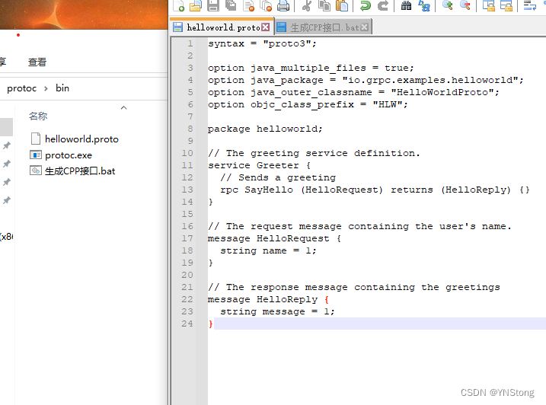
Task: Open the Replace dialog icon
Action: (424, 5)
